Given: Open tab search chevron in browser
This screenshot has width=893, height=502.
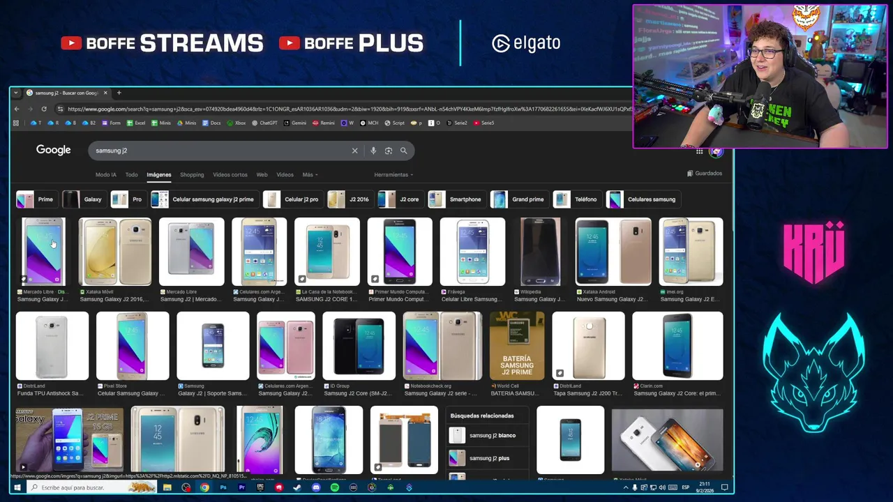Looking at the screenshot, I should pos(16,93).
